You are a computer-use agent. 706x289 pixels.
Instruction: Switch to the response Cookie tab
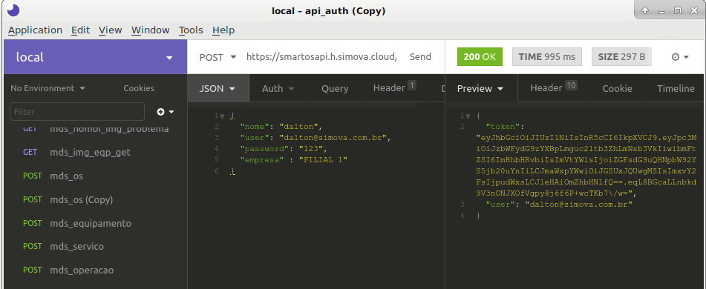(x=618, y=88)
